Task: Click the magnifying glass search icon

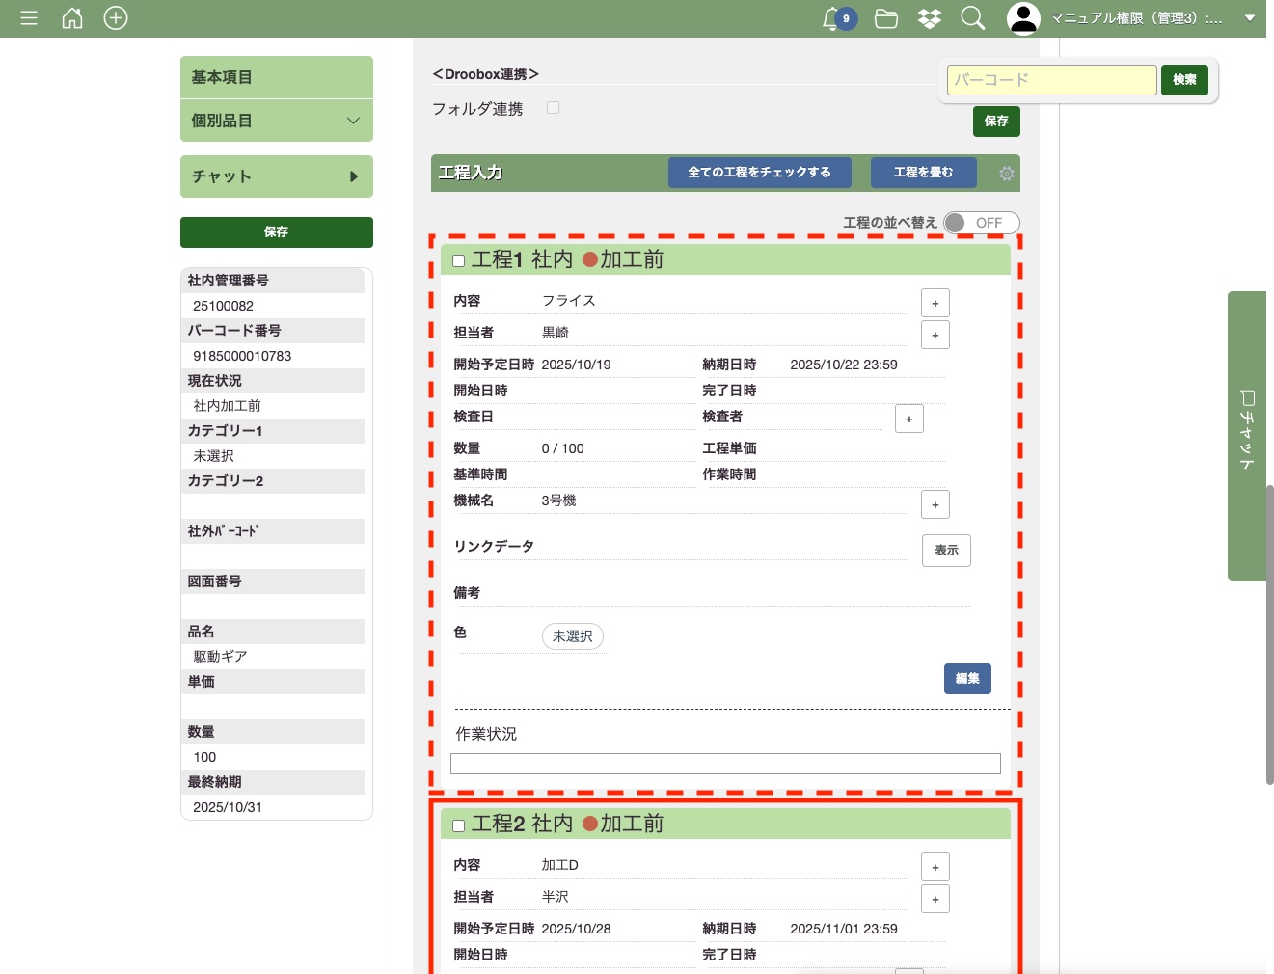Action: [972, 18]
